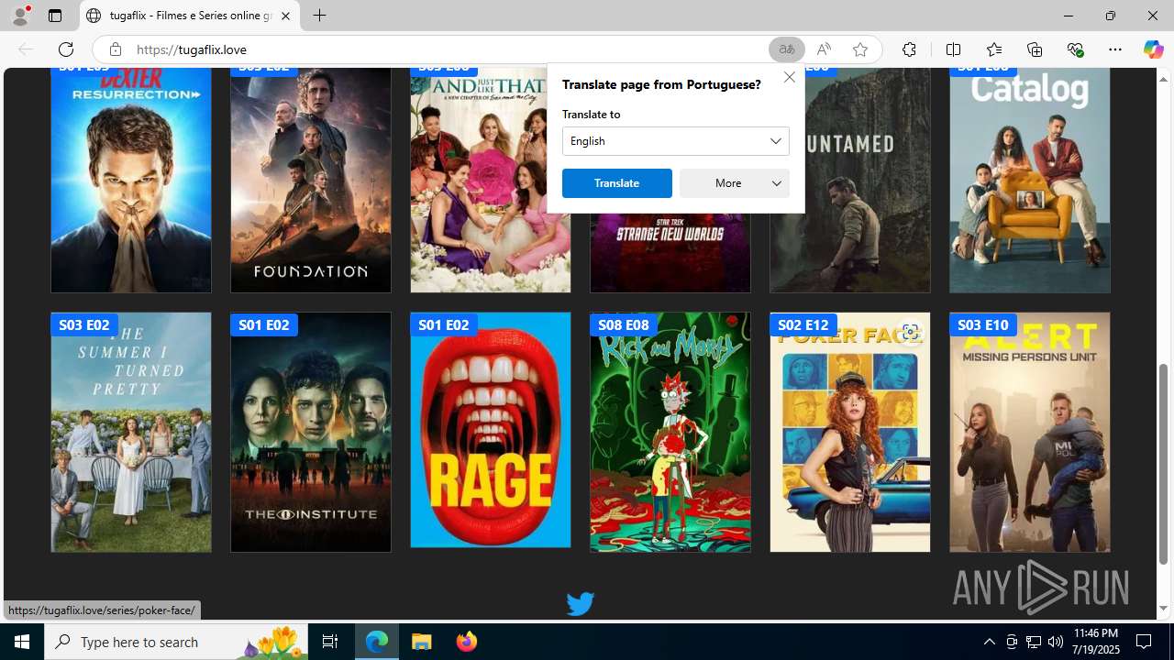
Task: Open the Dexter Resurrection poster
Action: coord(131,181)
